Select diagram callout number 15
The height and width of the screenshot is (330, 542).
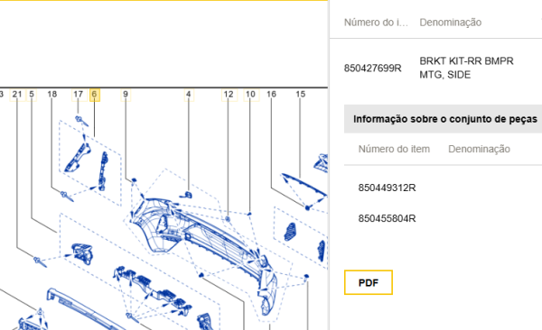301,95
